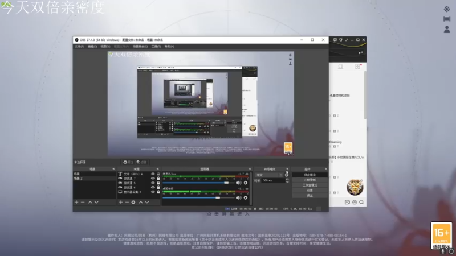Open the game repair tool icon
The height and width of the screenshot is (256, 456).
447,19
